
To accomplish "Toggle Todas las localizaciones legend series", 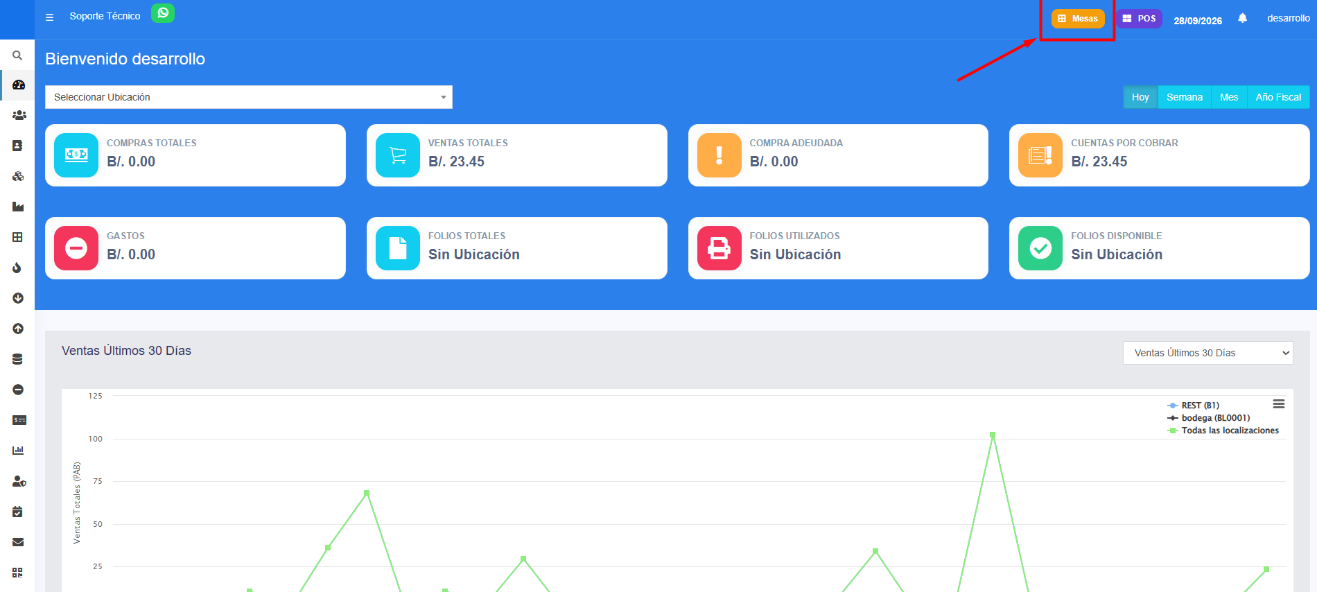I will [x=1223, y=430].
